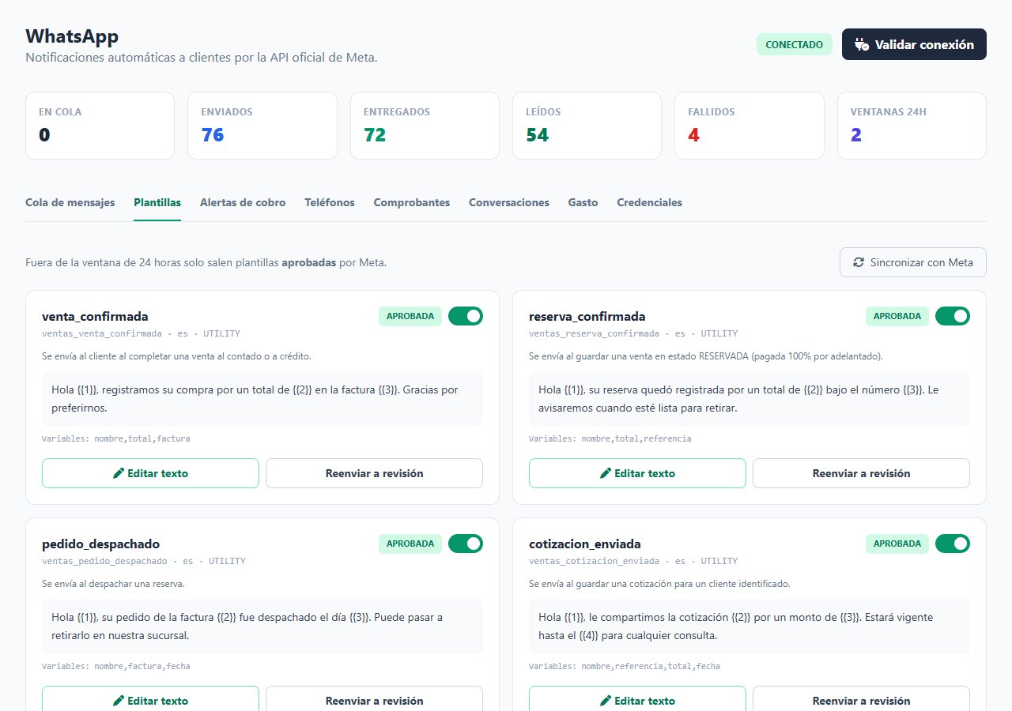
Task: Click the ENTREGADOS stat card
Action: pyautogui.click(x=425, y=126)
